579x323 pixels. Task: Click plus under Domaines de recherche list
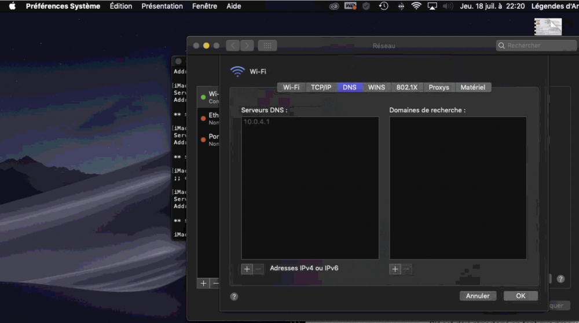395,269
